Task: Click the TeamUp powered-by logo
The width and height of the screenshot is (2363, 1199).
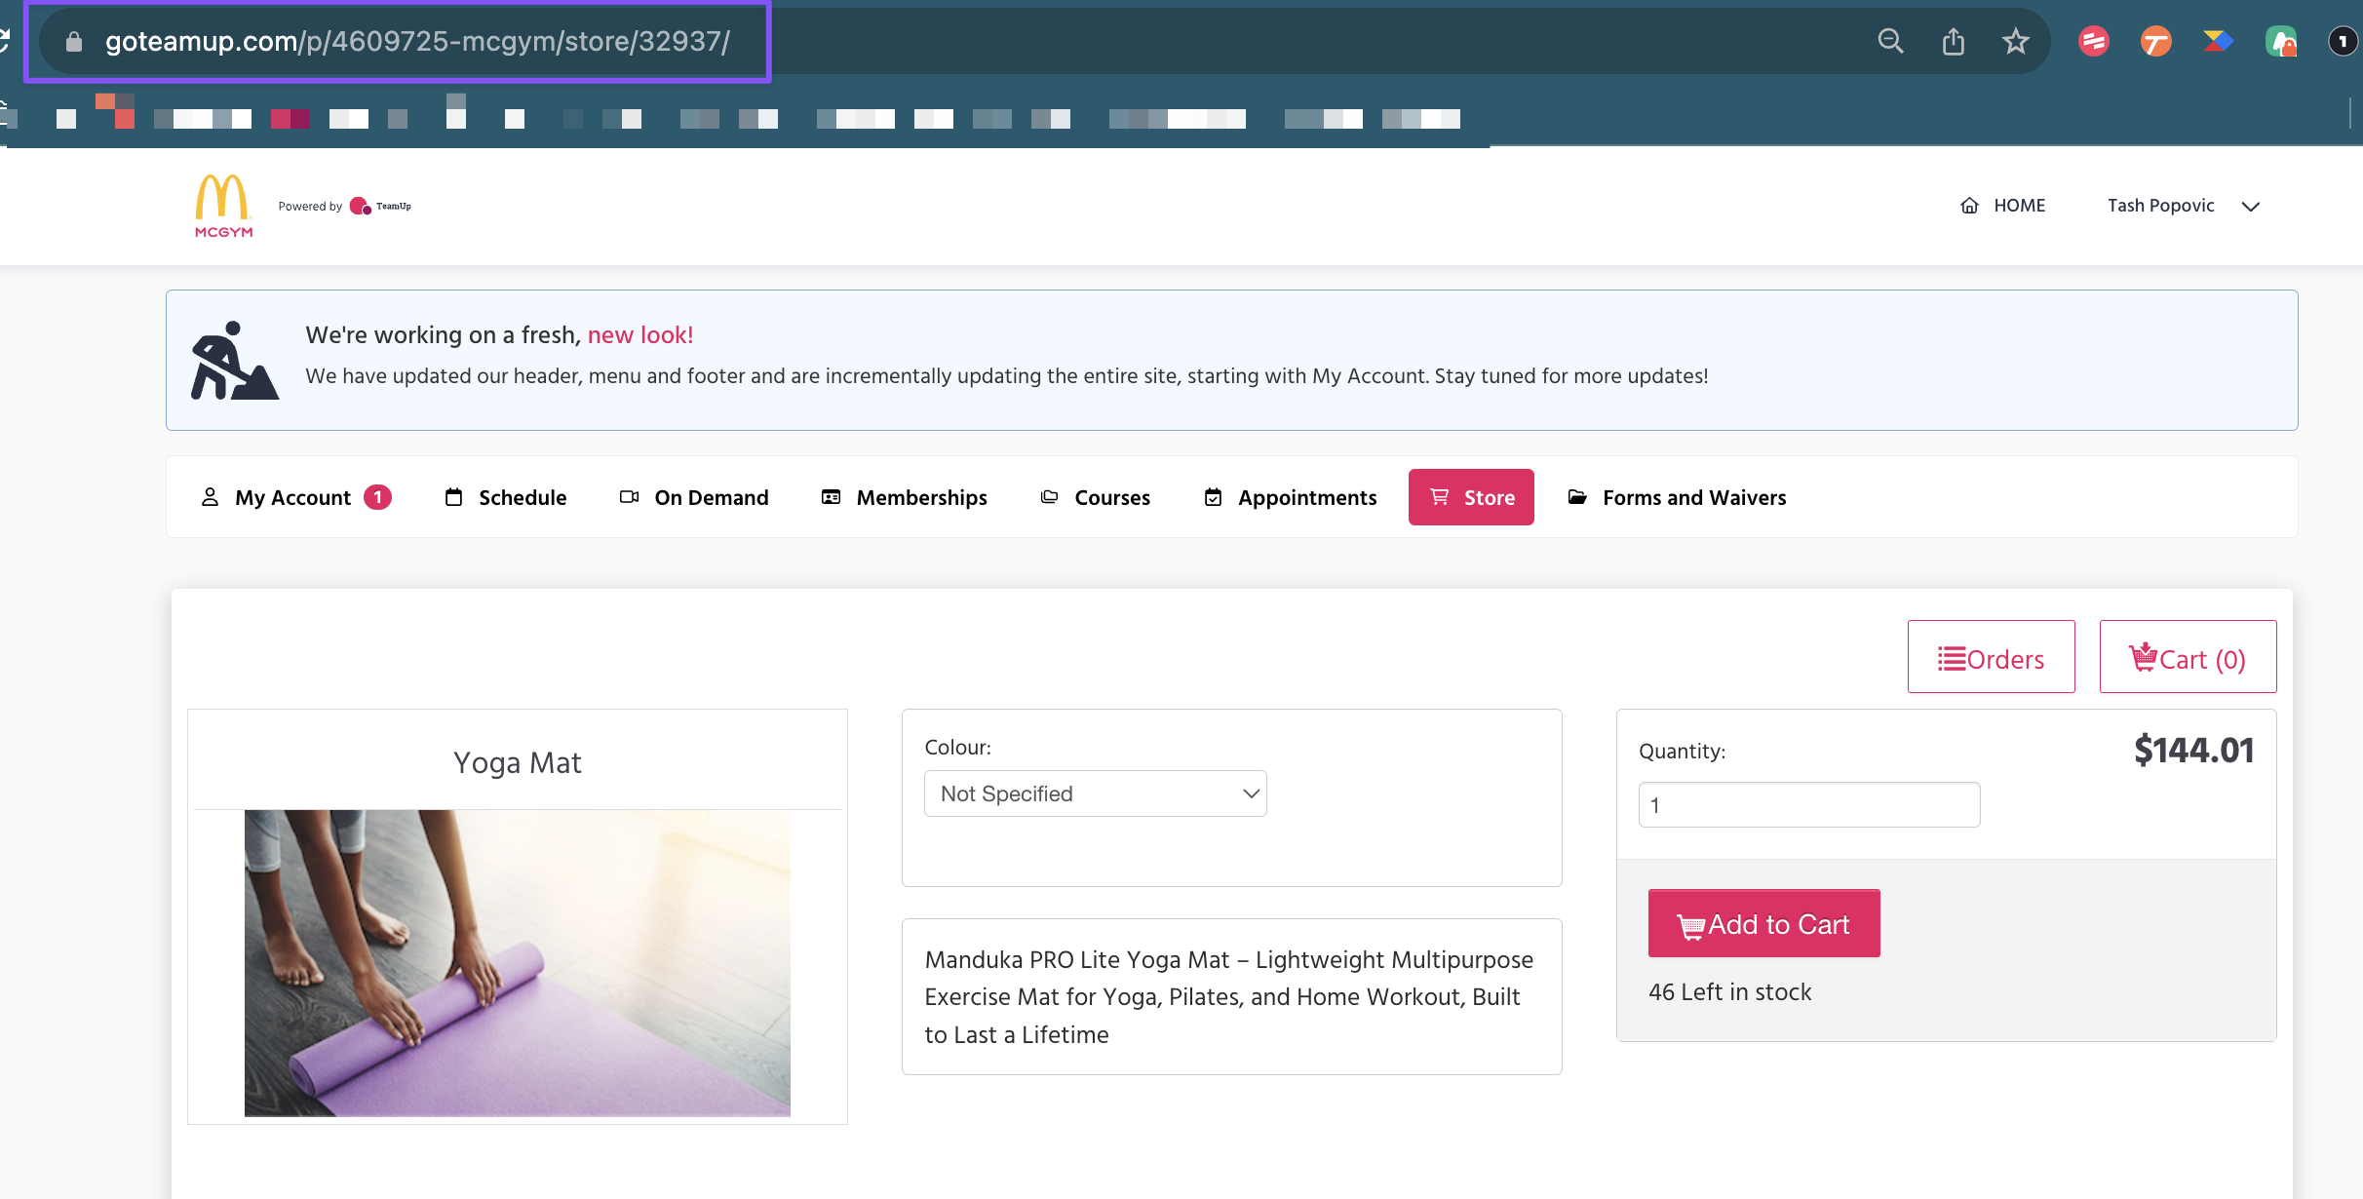Action: click(x=380, y=206)
